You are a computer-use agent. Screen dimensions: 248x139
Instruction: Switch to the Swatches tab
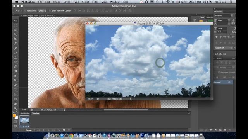[209, 17]
